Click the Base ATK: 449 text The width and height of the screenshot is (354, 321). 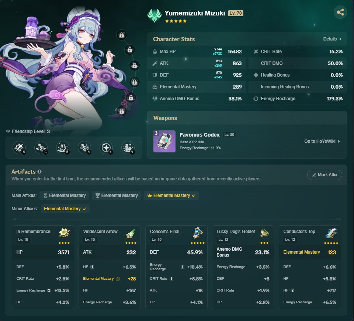192,142
